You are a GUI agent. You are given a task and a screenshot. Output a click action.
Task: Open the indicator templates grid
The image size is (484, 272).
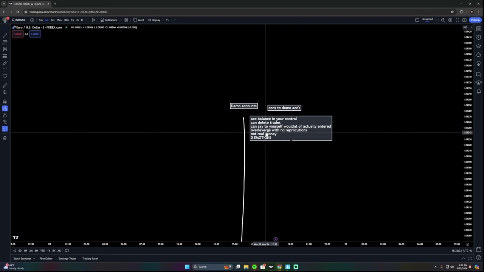[x=126, y=20]
